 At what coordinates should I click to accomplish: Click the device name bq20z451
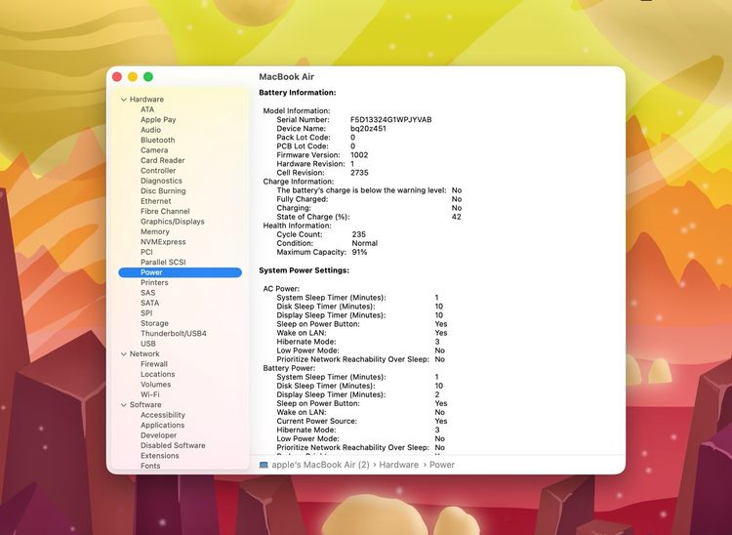[368, 129]
